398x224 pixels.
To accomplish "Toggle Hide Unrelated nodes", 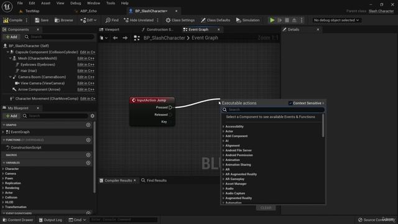I will point(139,20).
